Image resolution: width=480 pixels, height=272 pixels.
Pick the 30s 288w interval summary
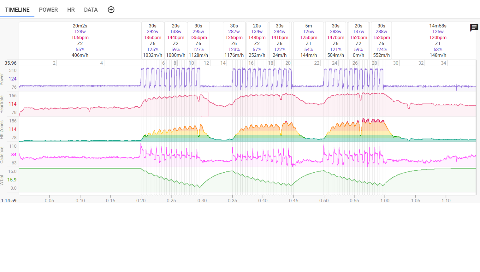381,40
